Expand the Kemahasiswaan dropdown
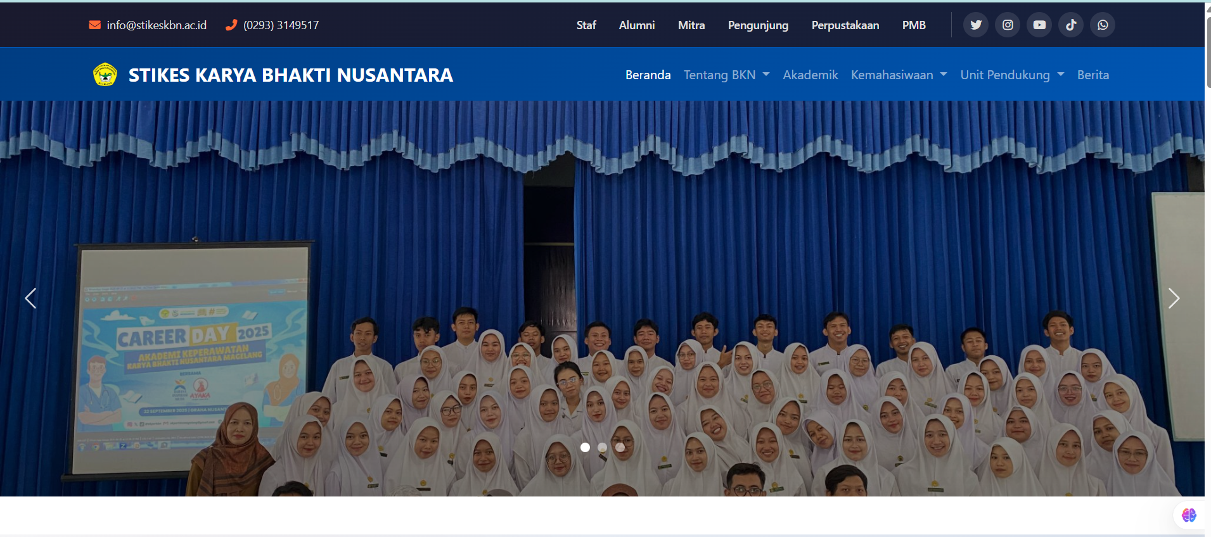Viewport: 1211px width, 537px height. point(899,75)
